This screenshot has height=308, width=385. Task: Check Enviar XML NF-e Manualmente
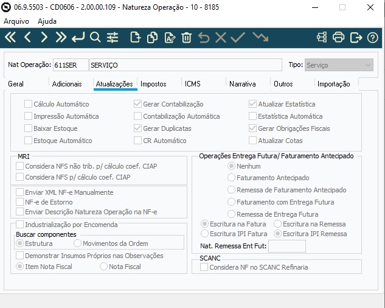[x=19, y=192]
